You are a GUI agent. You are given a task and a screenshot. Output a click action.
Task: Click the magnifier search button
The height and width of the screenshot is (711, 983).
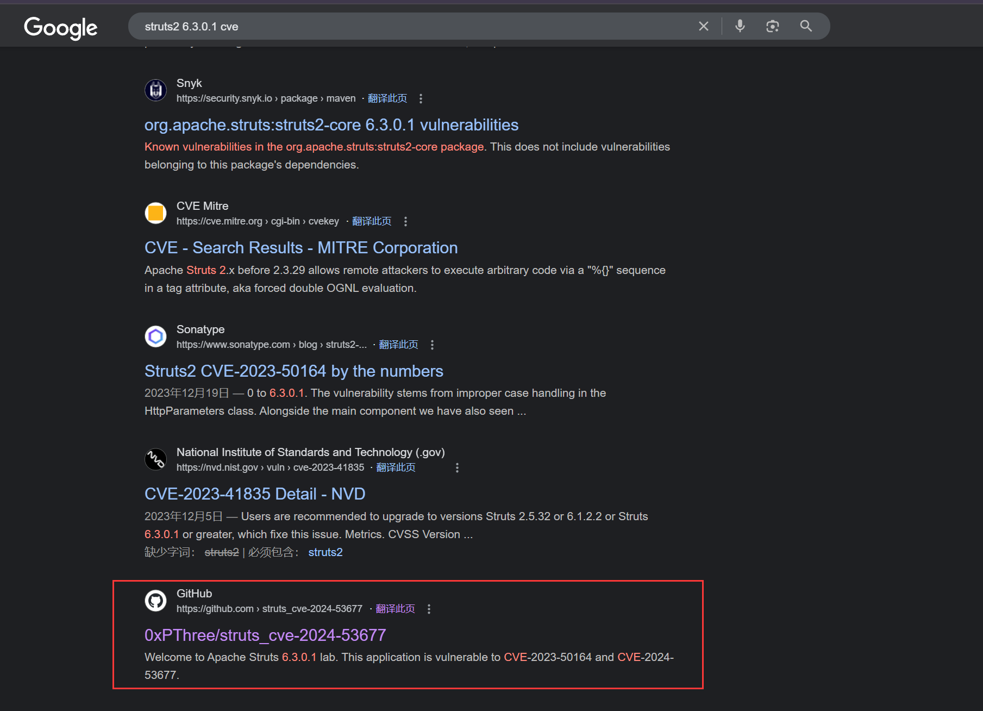pyautogui.click(x=806, y=26)
